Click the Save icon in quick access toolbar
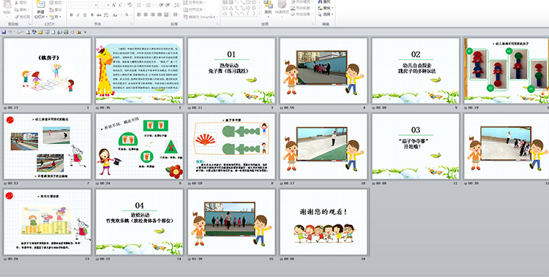This screenshot has height=277, width=549. pyautogui.click(x=4, y=32)
